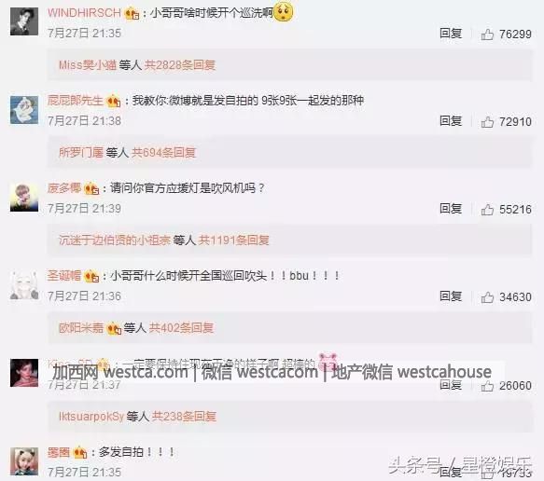This screenshot has width=544, height=481.
Task: Tap thumbs-up next to 34630 likes
Action: pos(487,297)
